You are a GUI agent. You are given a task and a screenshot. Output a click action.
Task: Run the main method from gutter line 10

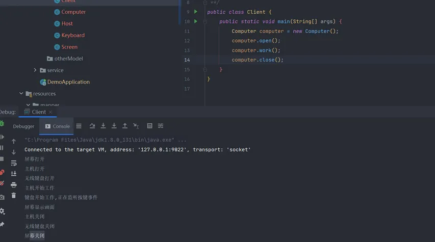(196, 21)
